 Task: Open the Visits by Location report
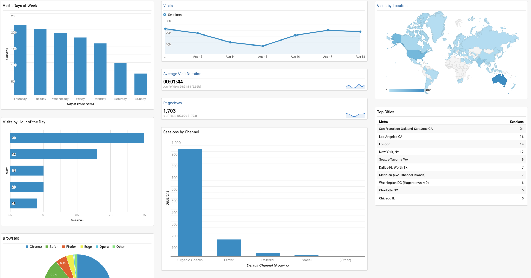tap(392, 6)
